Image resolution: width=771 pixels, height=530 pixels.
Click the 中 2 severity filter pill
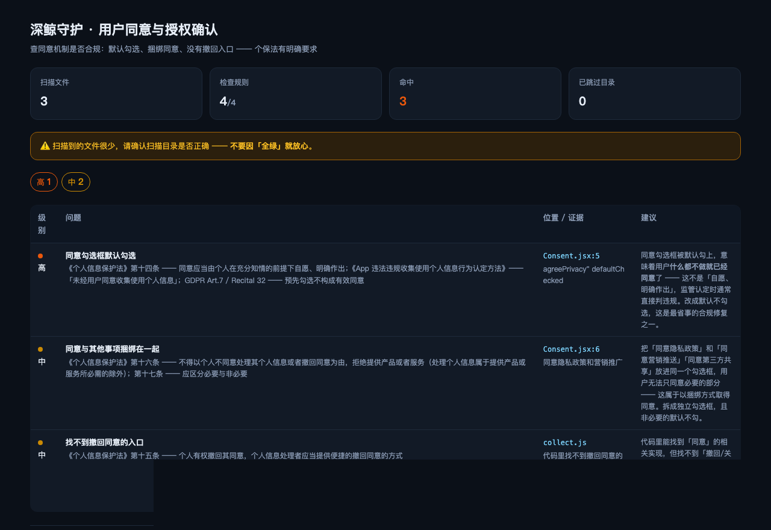point(76,182)
